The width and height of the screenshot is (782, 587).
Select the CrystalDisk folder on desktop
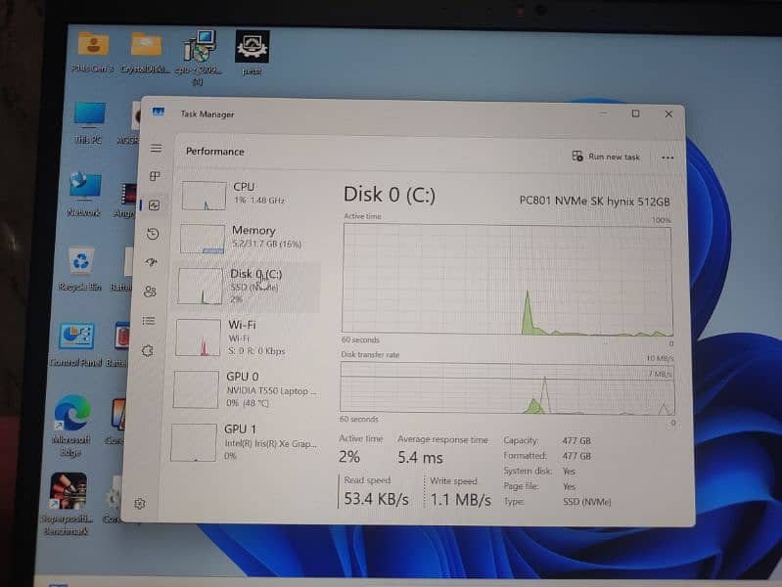click(x=146, y=53)
